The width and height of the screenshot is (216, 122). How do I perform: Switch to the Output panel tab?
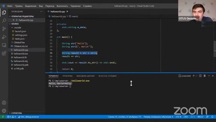[x=85, y=76]
